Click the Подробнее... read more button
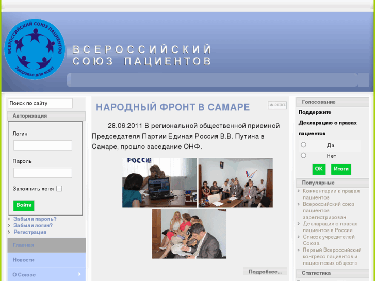Viewport: 375px width, 281px height. [x=265, y=272]
